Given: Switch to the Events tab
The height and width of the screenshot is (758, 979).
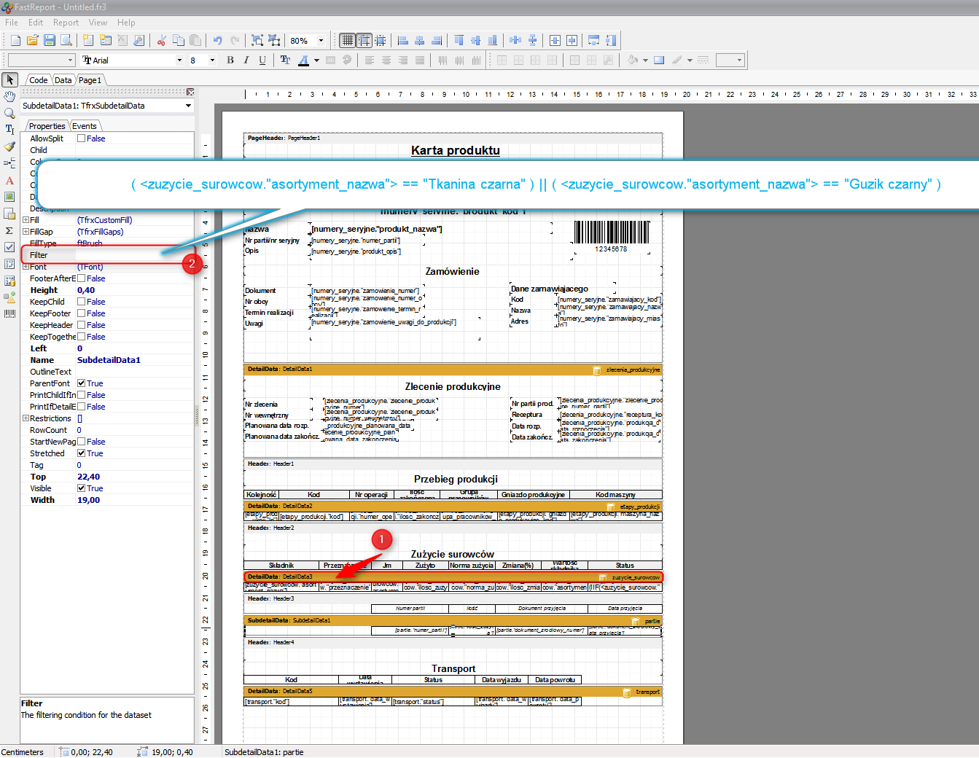Looking at the screenshot, I should [84, 126].
